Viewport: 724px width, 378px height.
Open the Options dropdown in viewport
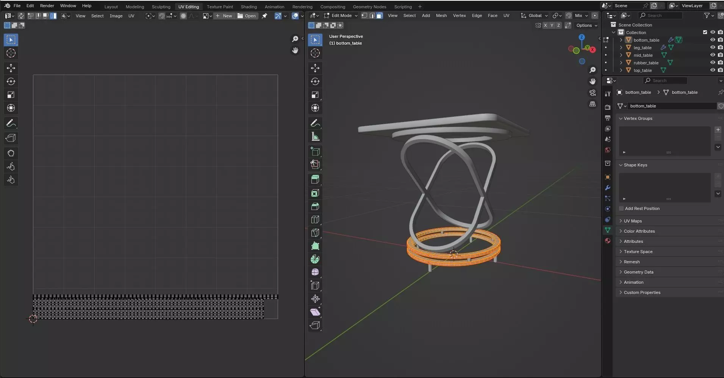pyautogui.click(x=586, y=25)
